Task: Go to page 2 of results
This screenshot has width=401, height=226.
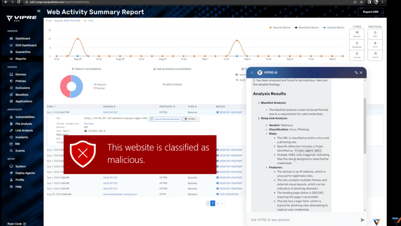Action: tap(217, 203)
